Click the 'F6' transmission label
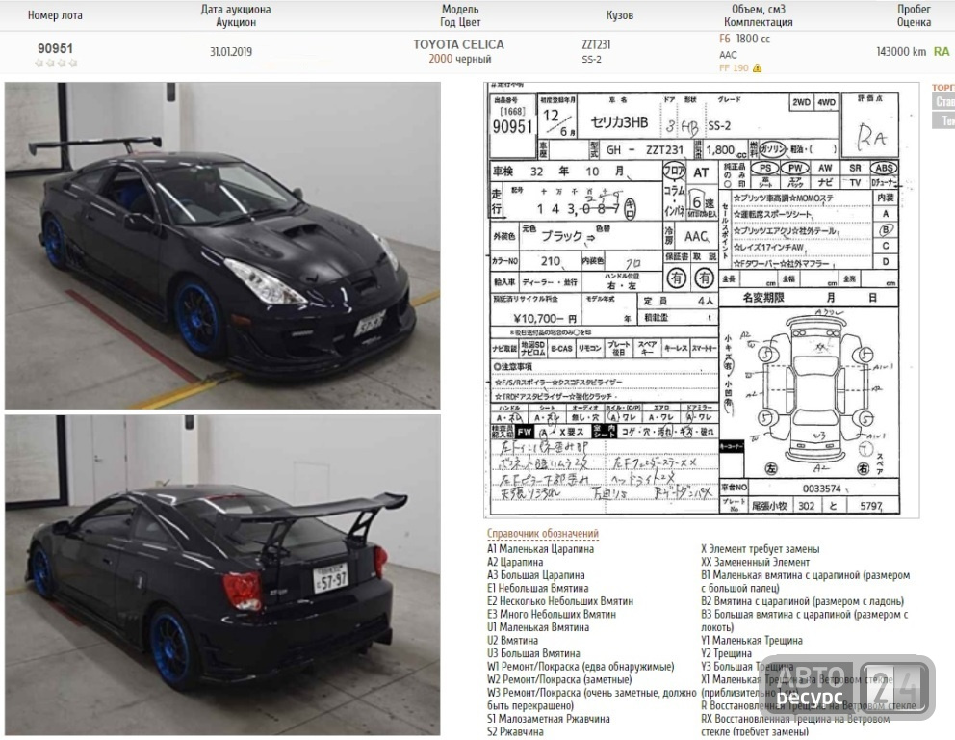This screenshot has height=740, width=955. [725, 39]
